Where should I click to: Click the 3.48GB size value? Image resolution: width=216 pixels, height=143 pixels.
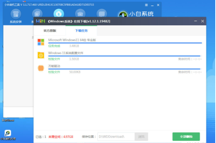click(74, 46)
